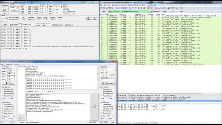
Task: Click Disconnect button in Terminal window
Action: [5, 6]
